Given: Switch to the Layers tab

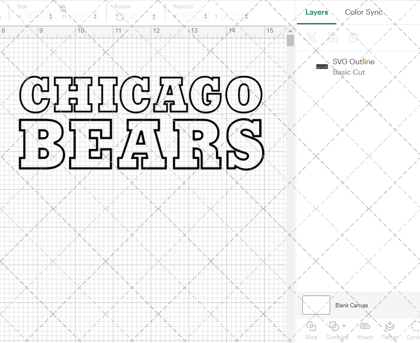Looking at the screenshot, I should click(317, 12).
